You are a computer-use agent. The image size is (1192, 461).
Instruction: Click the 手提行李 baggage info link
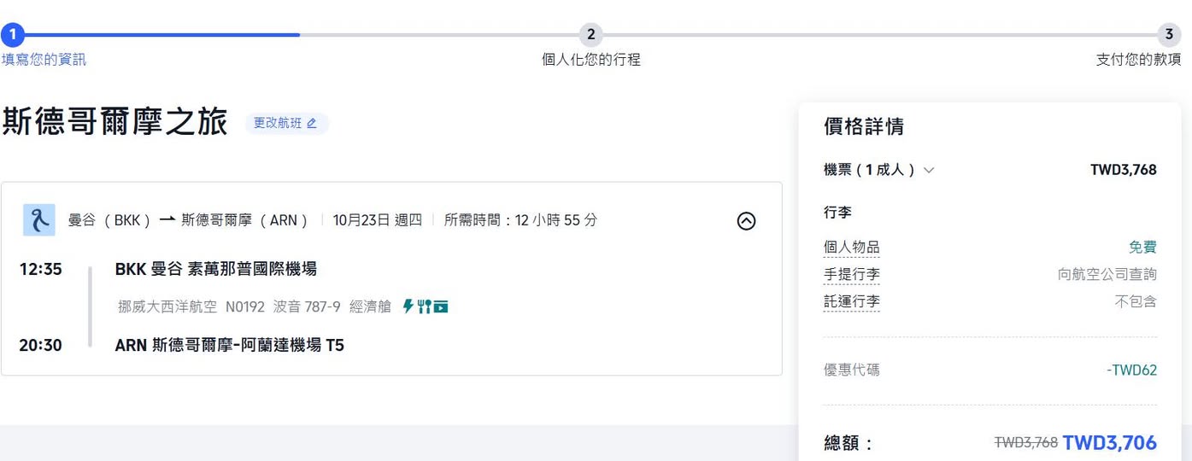click(x=851, y=275)
